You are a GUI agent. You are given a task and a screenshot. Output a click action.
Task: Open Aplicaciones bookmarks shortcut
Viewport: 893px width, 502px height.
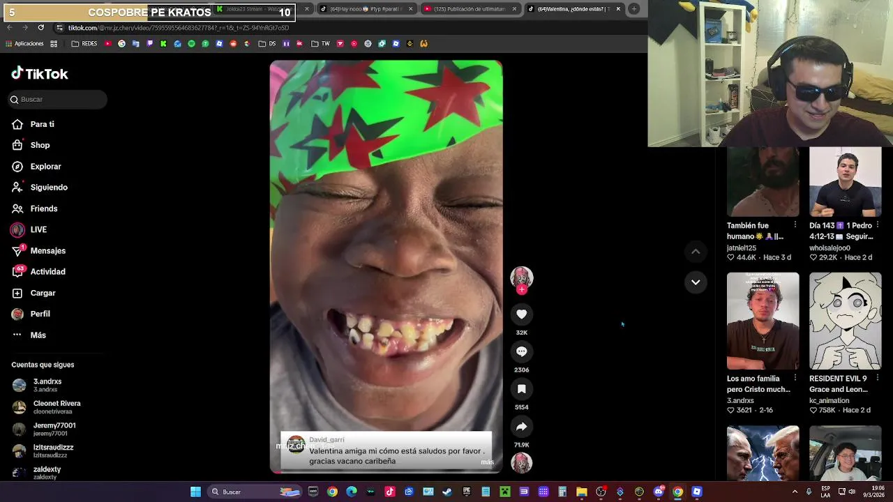(24, 43)
